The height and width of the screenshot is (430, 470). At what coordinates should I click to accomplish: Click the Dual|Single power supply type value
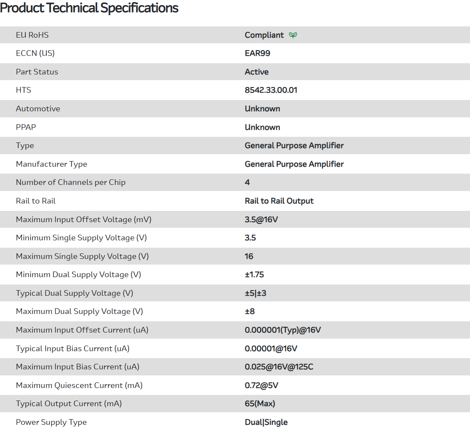266,422
